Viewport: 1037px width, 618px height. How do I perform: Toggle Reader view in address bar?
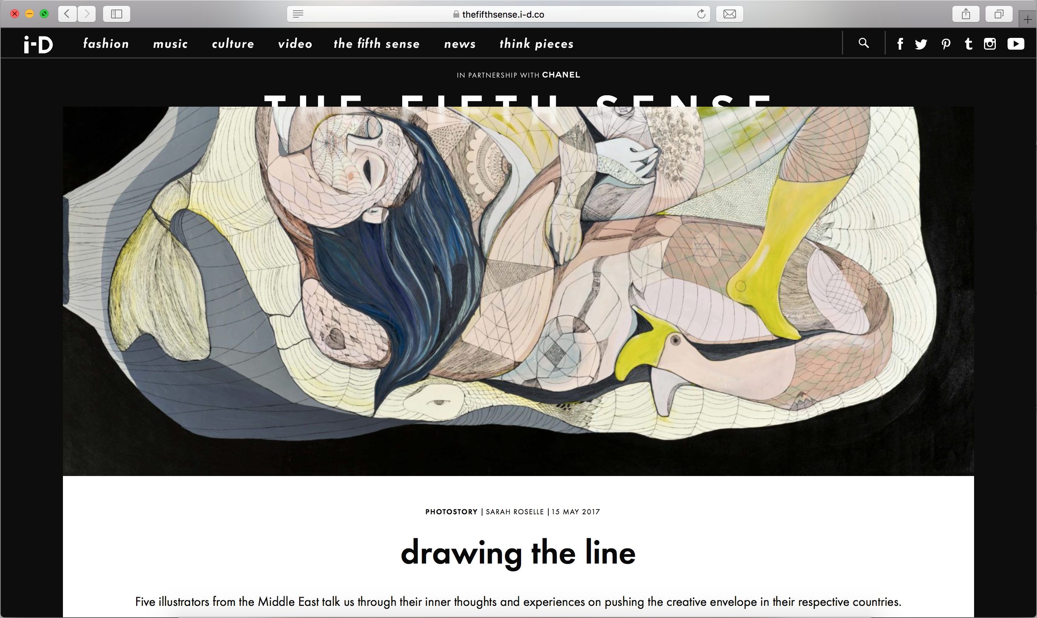pos(298,14)
